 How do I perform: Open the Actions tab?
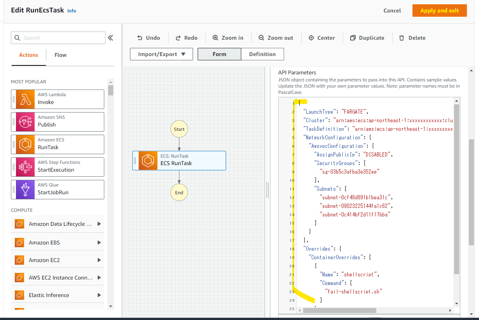(x=28, y=55)
